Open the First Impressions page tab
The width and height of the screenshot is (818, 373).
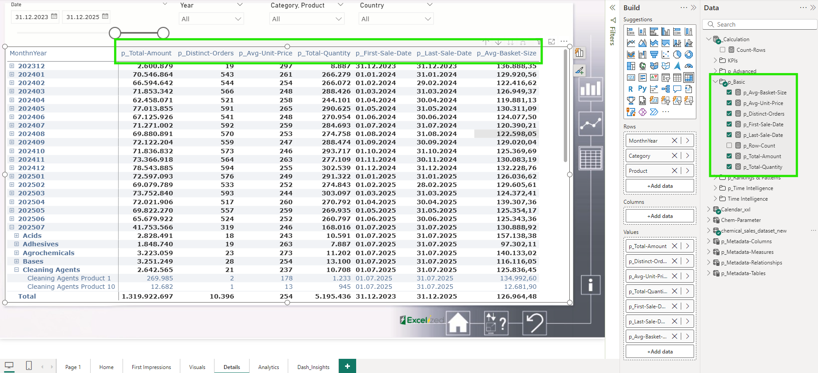point(151,367)
